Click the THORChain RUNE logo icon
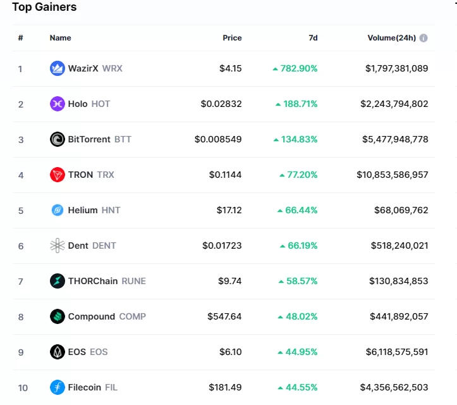 coord(58,281)
